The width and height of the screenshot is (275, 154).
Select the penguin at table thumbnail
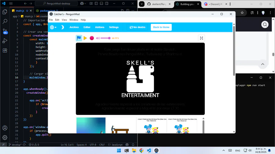click(x=121, y=125)
